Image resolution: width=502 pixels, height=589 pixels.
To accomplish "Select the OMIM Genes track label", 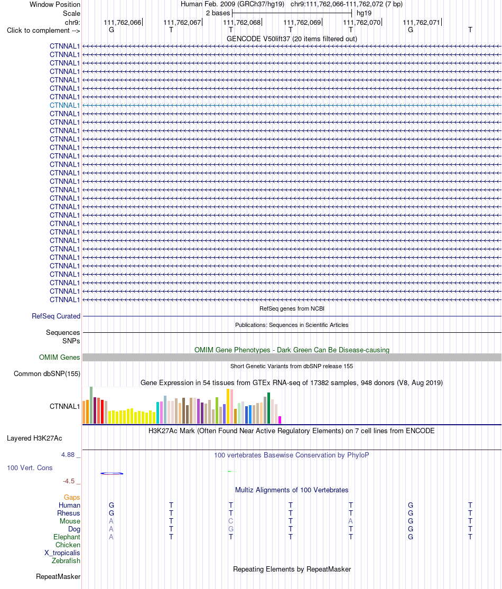I will click(x=59, y=358).
